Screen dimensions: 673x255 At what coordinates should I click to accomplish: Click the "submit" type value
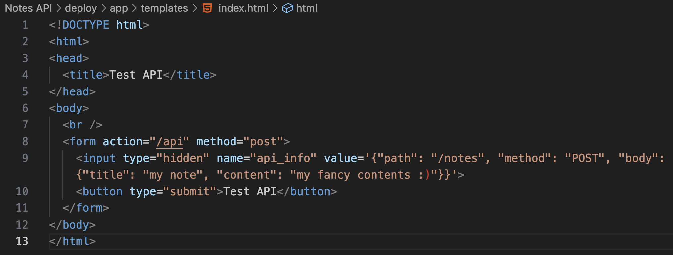tap(189, 192)
